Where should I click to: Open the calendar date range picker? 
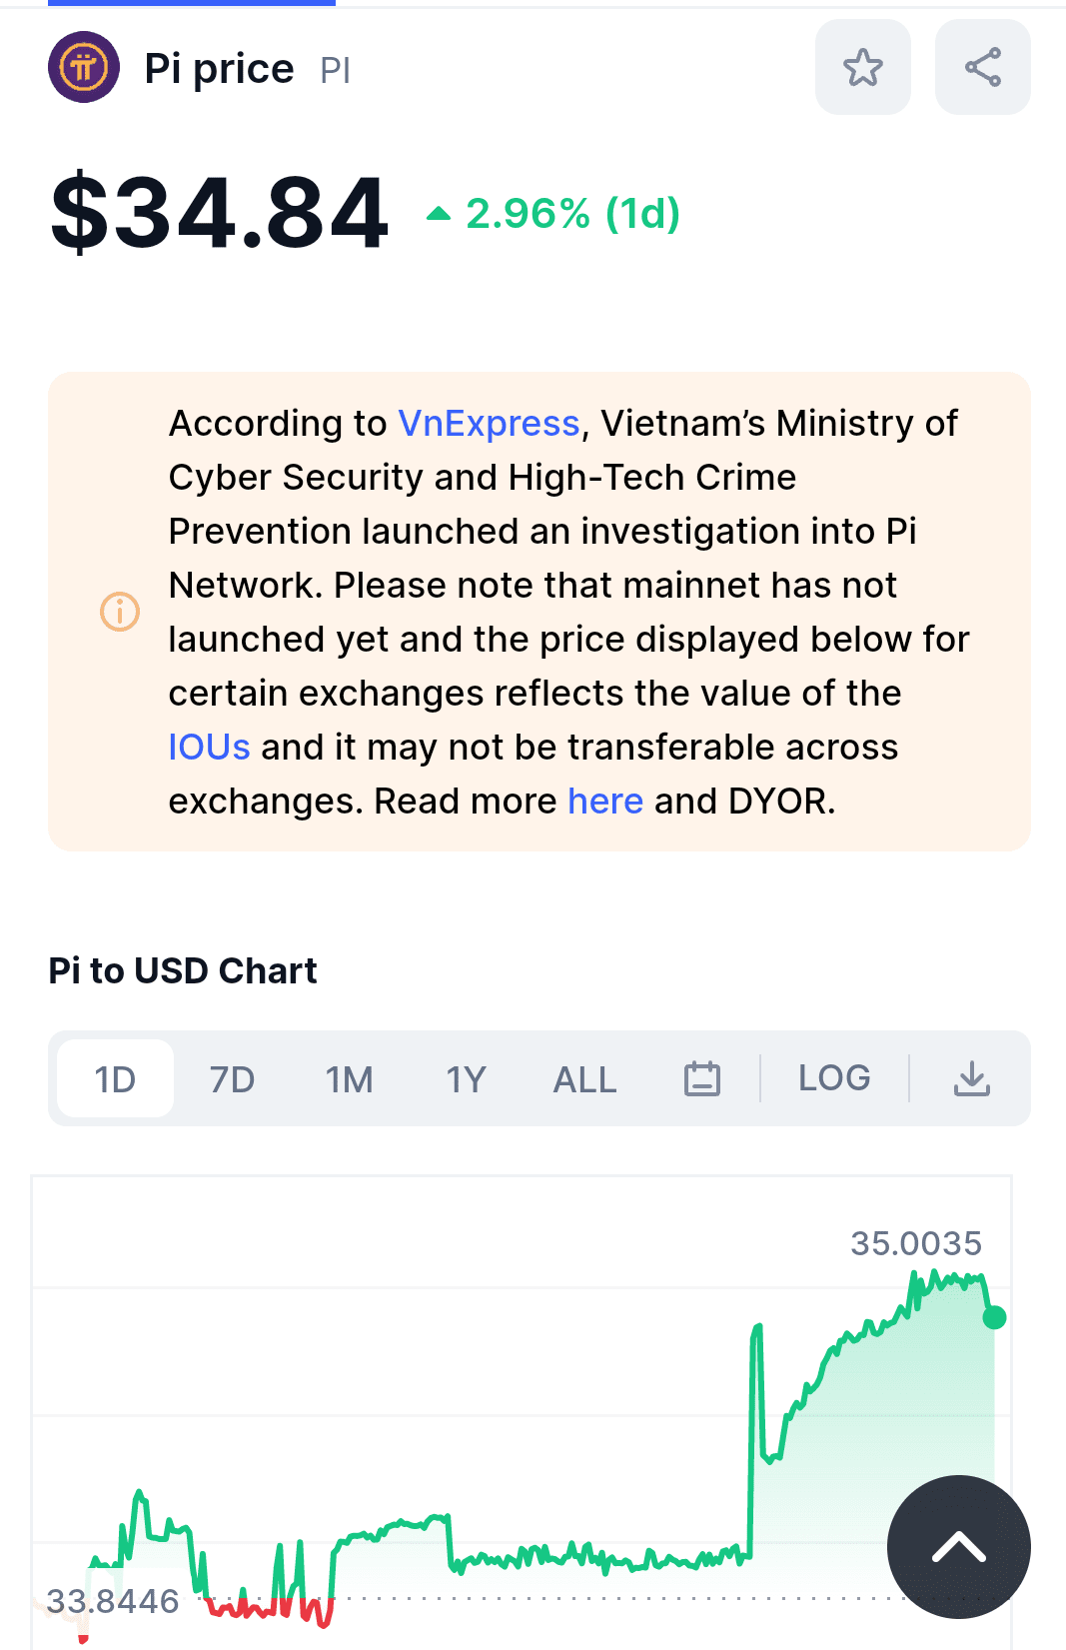[x=701, y=1078]
